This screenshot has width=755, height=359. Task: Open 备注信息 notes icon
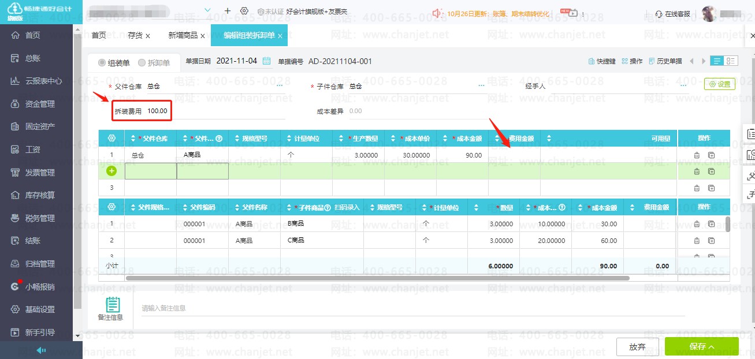coord(113,305)
